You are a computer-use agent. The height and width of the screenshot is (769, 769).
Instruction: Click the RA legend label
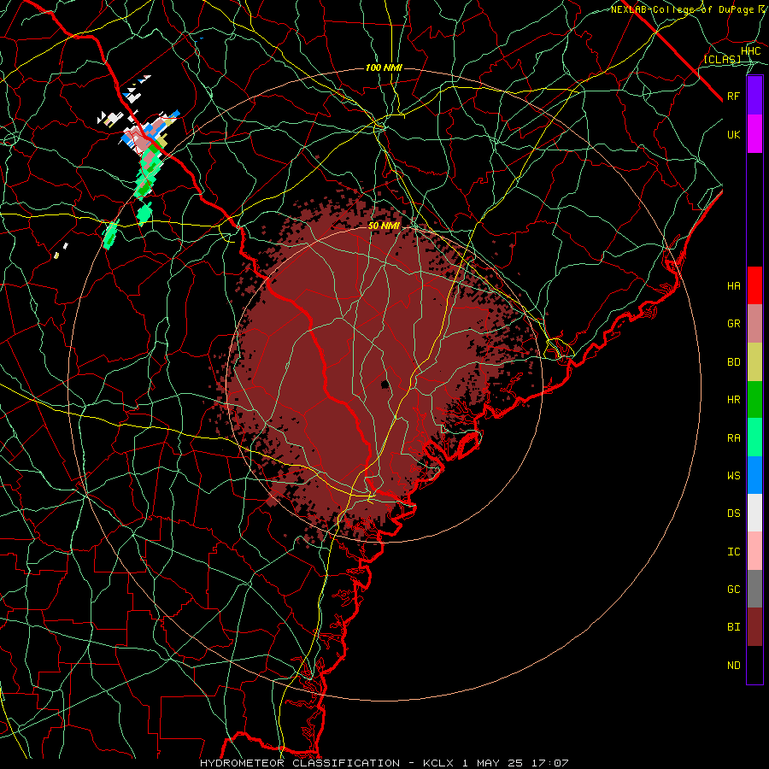(734, 438)
